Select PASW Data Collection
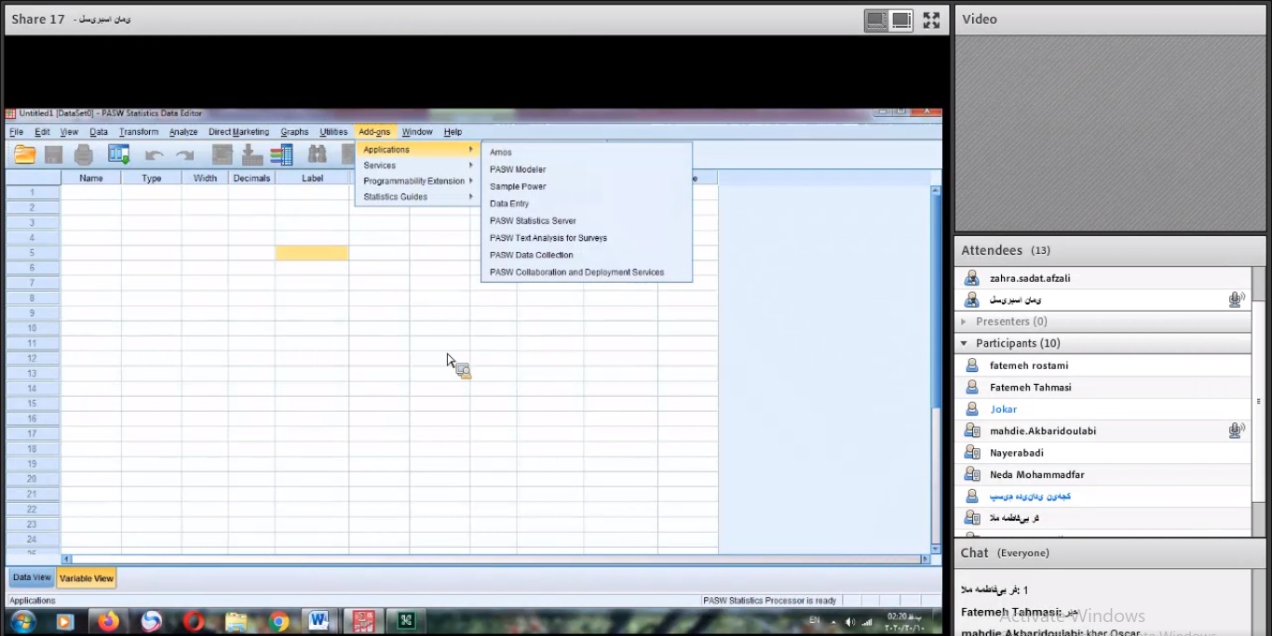This screenshot has width=1272, height=636. [x=532, y=255]
